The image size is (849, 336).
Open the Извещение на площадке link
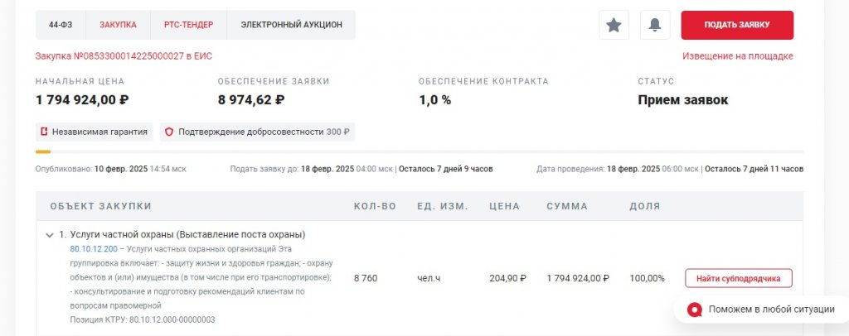[737, 55]
